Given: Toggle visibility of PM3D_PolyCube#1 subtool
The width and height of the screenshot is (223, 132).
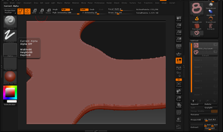Looking at the screenshot, I should (215, 44).
